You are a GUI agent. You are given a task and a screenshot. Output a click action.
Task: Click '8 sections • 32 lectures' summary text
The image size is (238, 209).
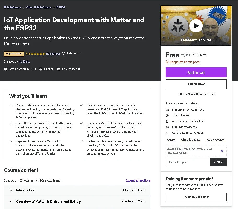pos(19,180)
